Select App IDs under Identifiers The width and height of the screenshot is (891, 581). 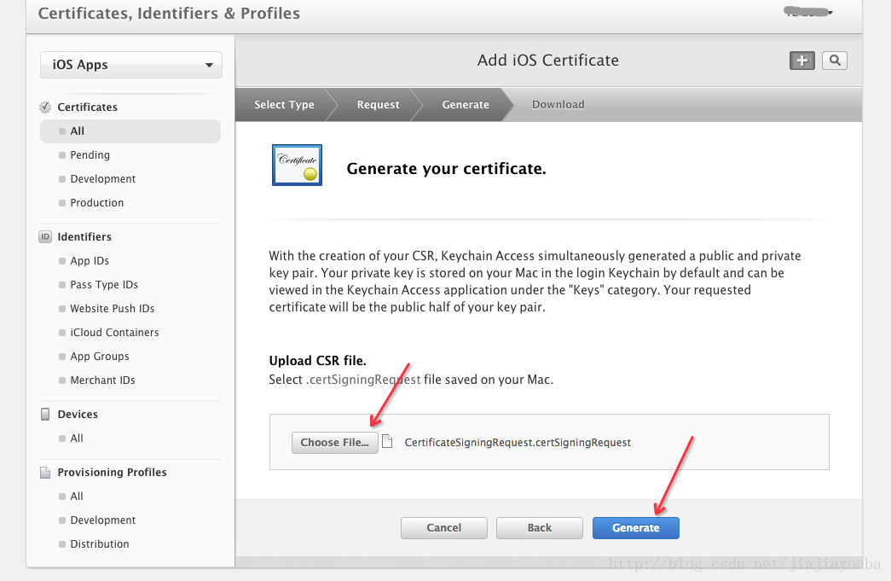tap(90, 261)
